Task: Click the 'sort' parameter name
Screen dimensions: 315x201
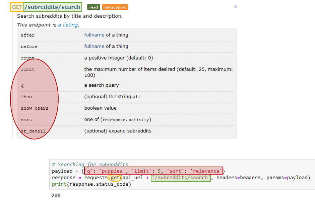Action: (26, 120)
